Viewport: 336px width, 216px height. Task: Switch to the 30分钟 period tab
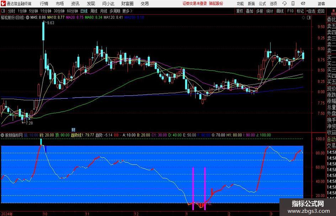(x=59, y=11)
